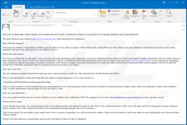Click the Reply All icon
This screenshot has height=125, width=187.
click(x=33, y=14)
